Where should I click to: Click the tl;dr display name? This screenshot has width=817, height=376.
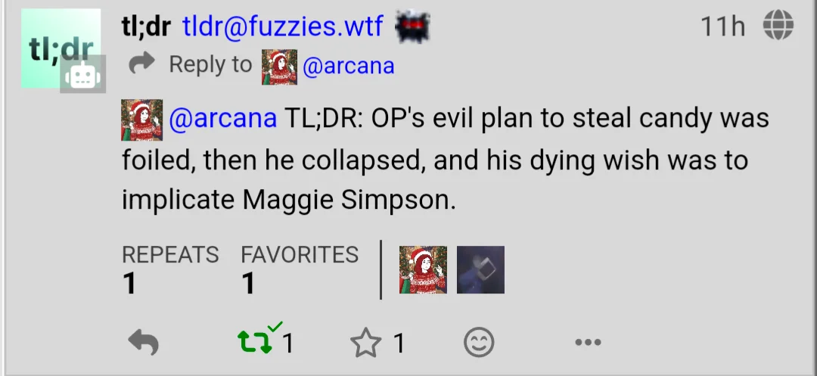(x=146, y=26)
